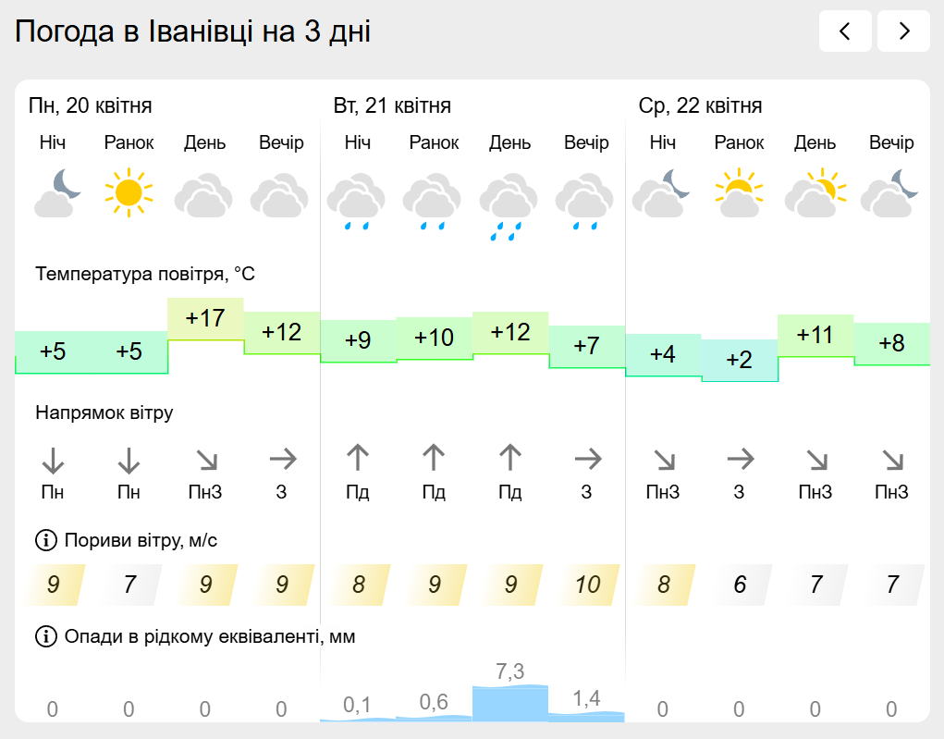Screen dimensions: 944x739
Task: Select the Ср, 22 квітня day heading
Action: [700, 105]
